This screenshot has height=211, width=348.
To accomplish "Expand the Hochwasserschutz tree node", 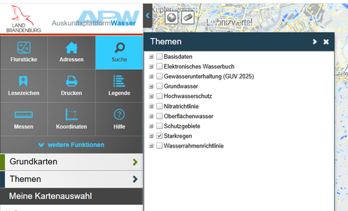I will [151, 96].
